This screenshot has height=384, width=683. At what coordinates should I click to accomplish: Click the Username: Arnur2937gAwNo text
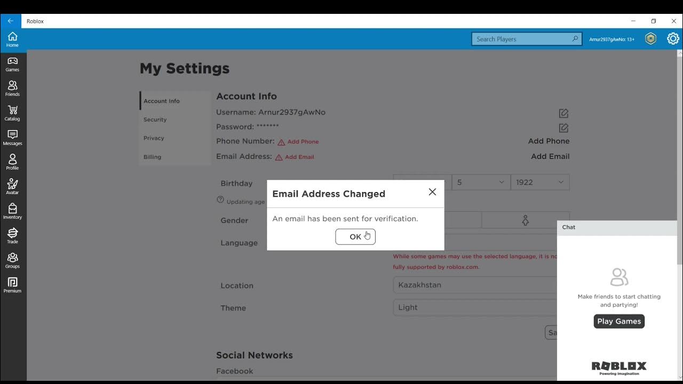tap(271, 113)
